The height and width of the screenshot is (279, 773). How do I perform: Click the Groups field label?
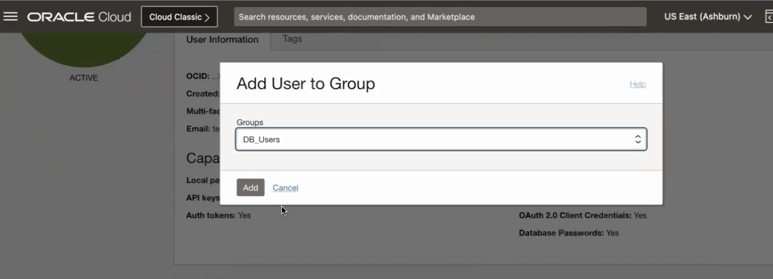(249, 122)
